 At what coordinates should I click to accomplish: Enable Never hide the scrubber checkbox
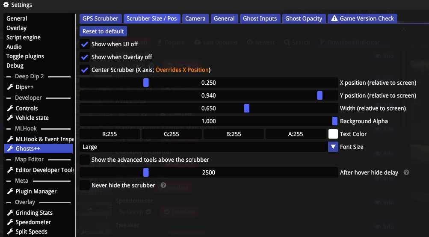85,185
